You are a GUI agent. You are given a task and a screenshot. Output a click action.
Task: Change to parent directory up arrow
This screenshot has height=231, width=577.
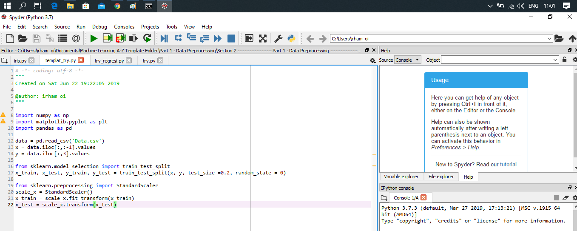[572, 38]
